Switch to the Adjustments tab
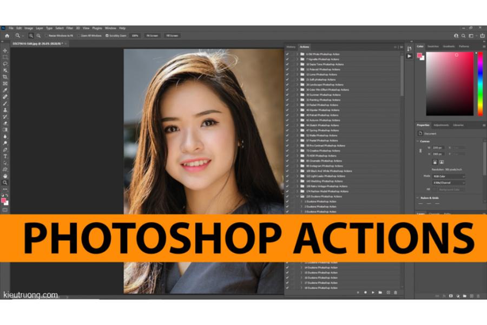Screen dimensions: 487x325 tap(441, 125)
